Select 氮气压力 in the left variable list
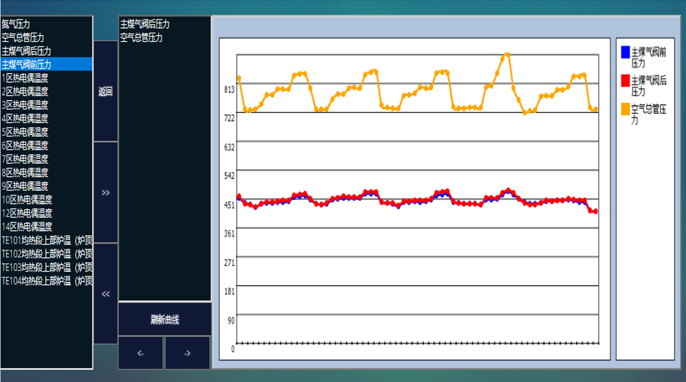The height and width of the screenshot is (382, 686). point(16,24)
